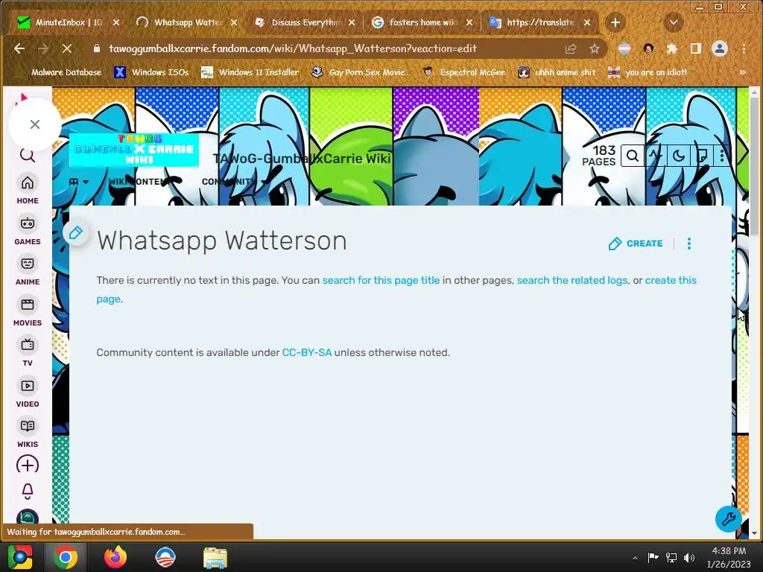Click the TAWoG Gumball X Carrie wiki logo
Image resolution: width=763 pixels, height=572 pixels.
click(134, 150)
